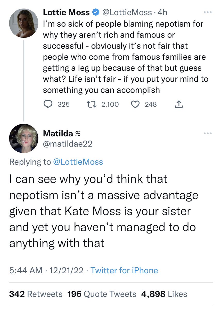View the 342 Retweets list
222x310 pixels.
36,294
